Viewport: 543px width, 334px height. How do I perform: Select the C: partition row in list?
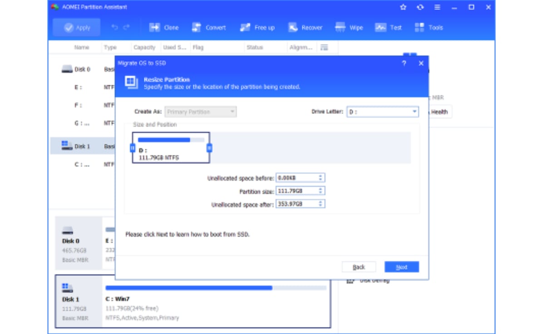coord(83,164)
